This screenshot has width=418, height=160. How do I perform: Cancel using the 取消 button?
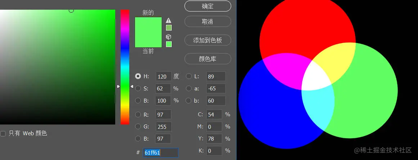[x=208, y=22]
